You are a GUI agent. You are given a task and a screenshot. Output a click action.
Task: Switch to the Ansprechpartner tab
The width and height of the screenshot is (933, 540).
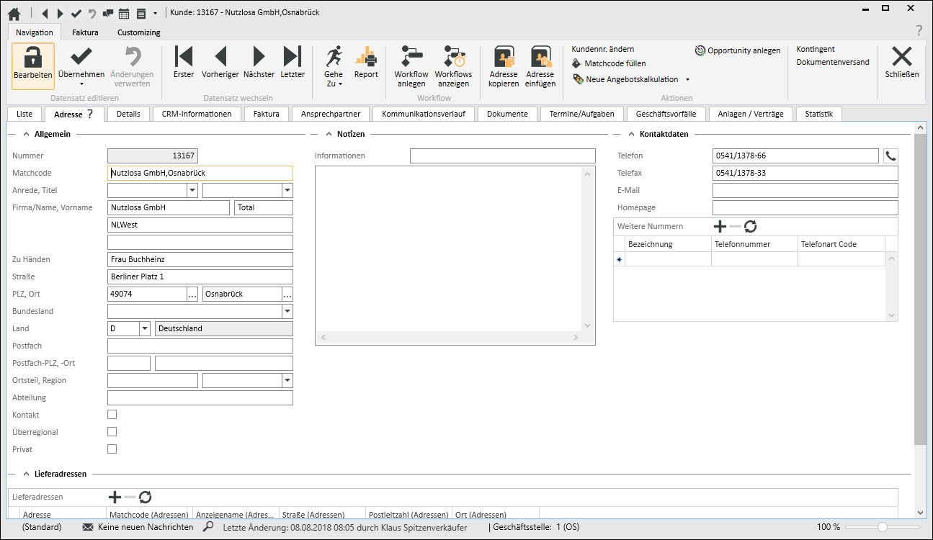(x=330, y=114)
